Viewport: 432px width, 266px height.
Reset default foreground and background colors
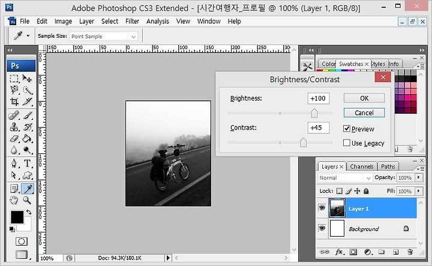12,229
